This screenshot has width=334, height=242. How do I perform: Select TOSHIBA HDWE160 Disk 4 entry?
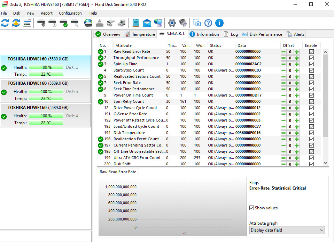45,116
